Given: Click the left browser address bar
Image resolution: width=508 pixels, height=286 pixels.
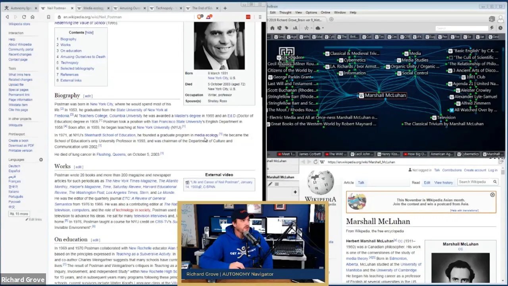Looking at the screenshot, I should pos(123,17).
